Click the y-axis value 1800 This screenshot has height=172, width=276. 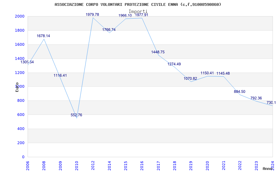(x=20, y=30)
